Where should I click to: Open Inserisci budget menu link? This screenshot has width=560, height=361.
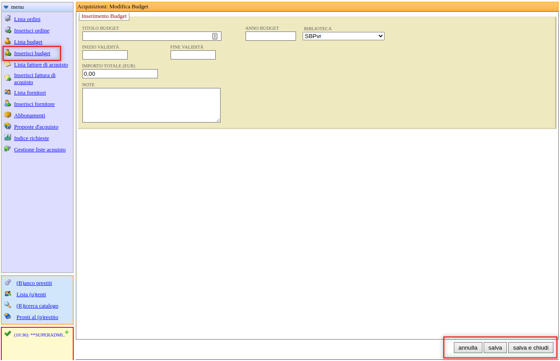click(32, 53)
